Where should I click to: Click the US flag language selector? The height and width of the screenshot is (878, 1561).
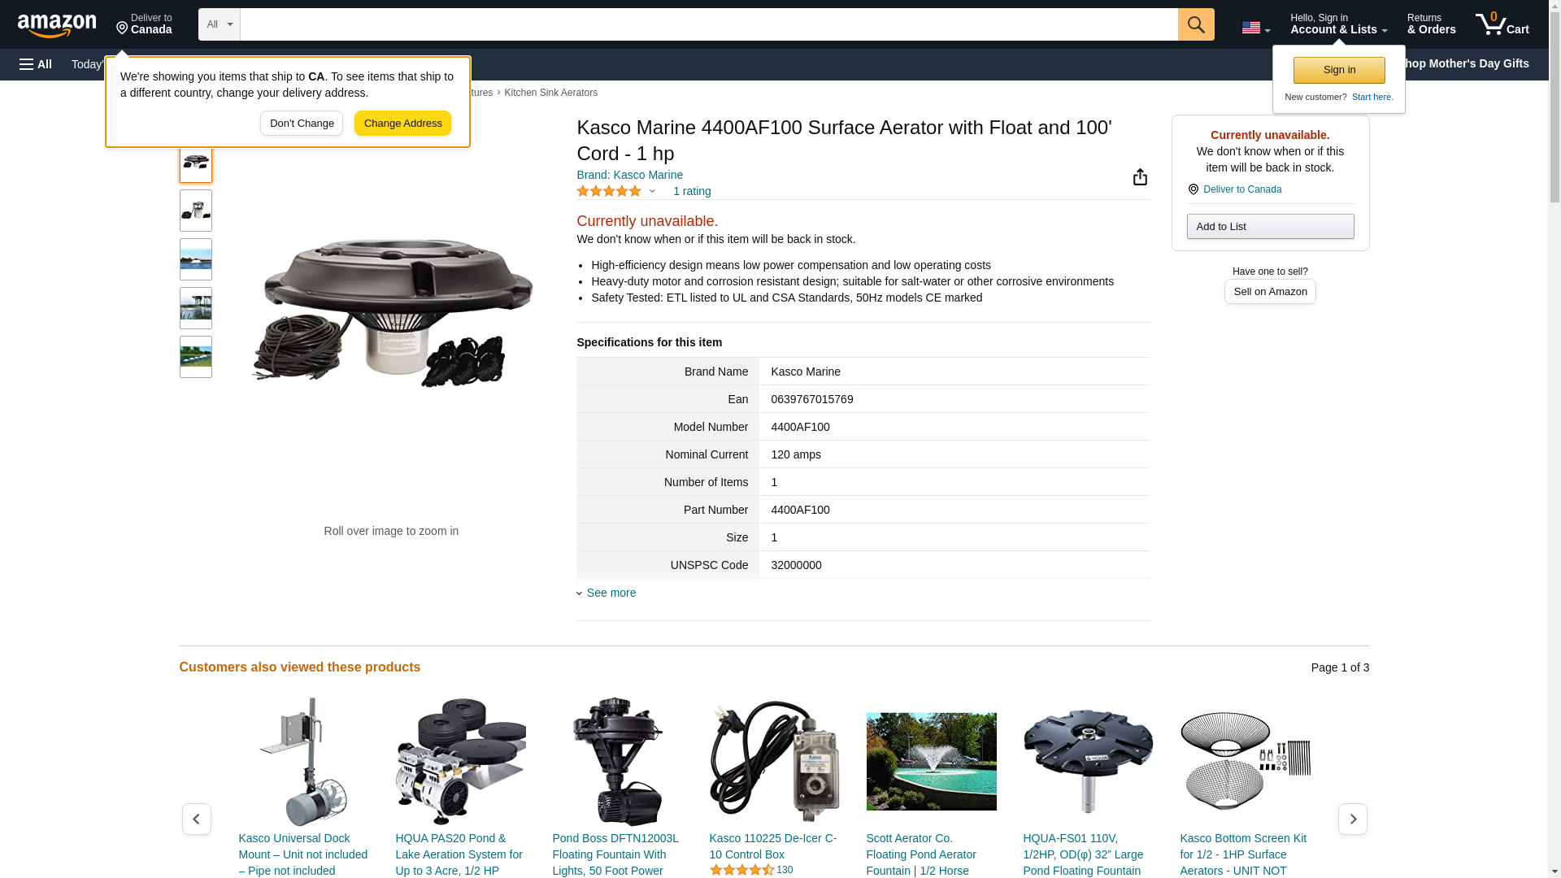point(1255,28)
